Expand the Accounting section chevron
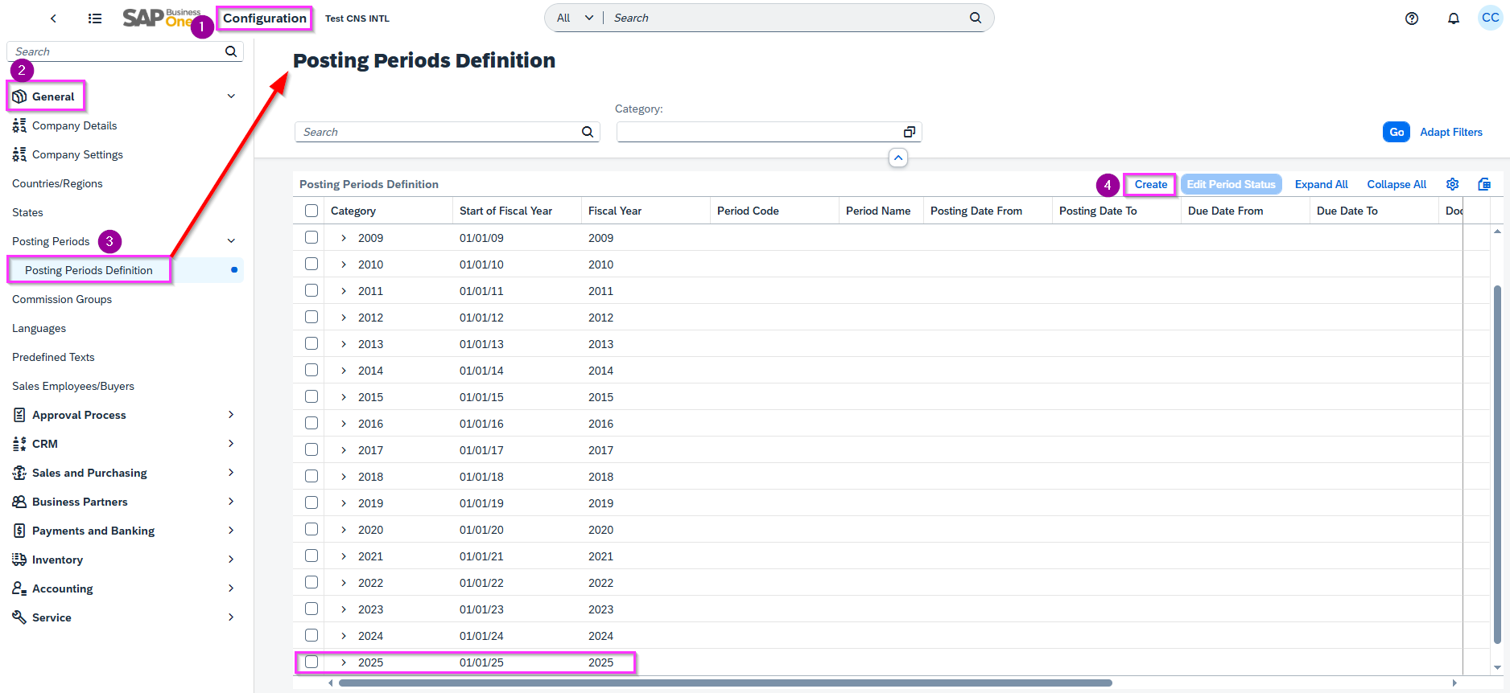The height and width of the screenshot is (693, 1510). click(231, 588)
